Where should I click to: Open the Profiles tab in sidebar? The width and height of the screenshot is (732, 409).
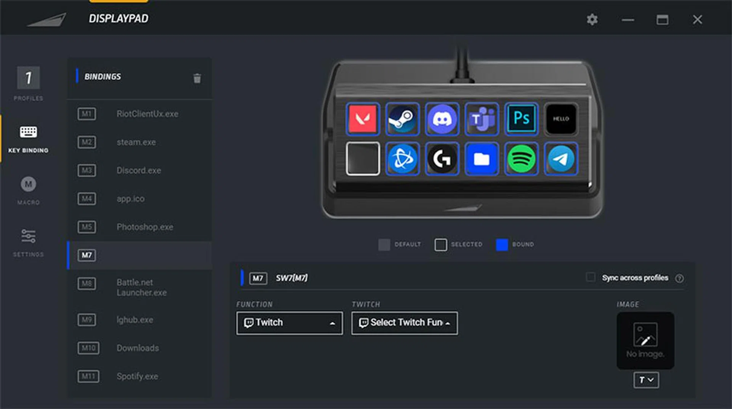(x=28, y=84)
